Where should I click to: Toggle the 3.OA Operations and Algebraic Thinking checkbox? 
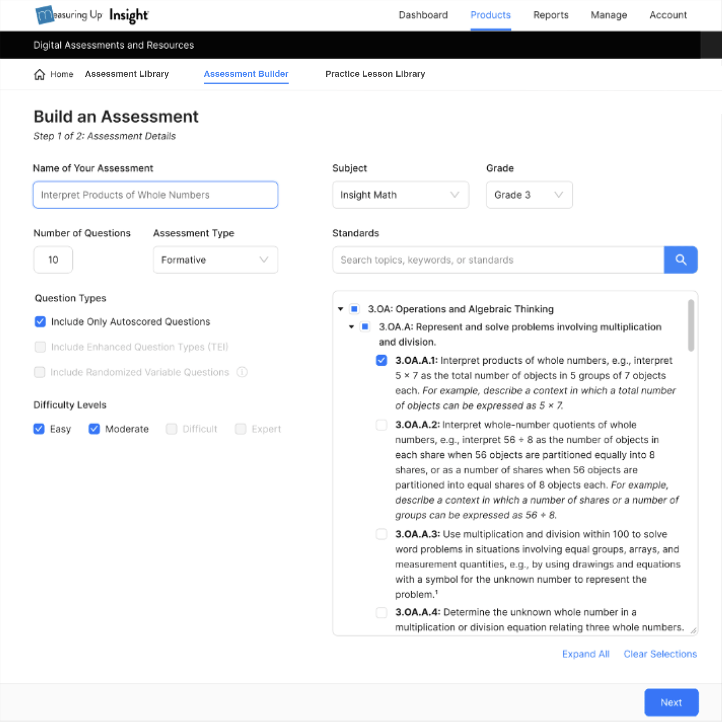(x=354, y=309)
